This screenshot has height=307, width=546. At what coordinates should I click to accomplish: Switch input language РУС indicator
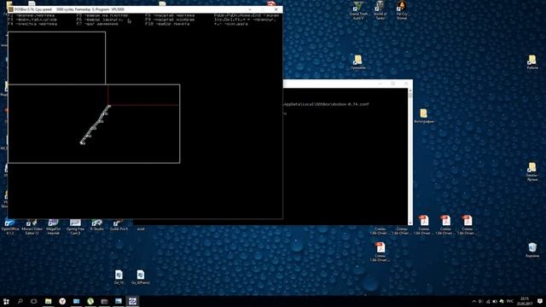click(x=510, y=301)
